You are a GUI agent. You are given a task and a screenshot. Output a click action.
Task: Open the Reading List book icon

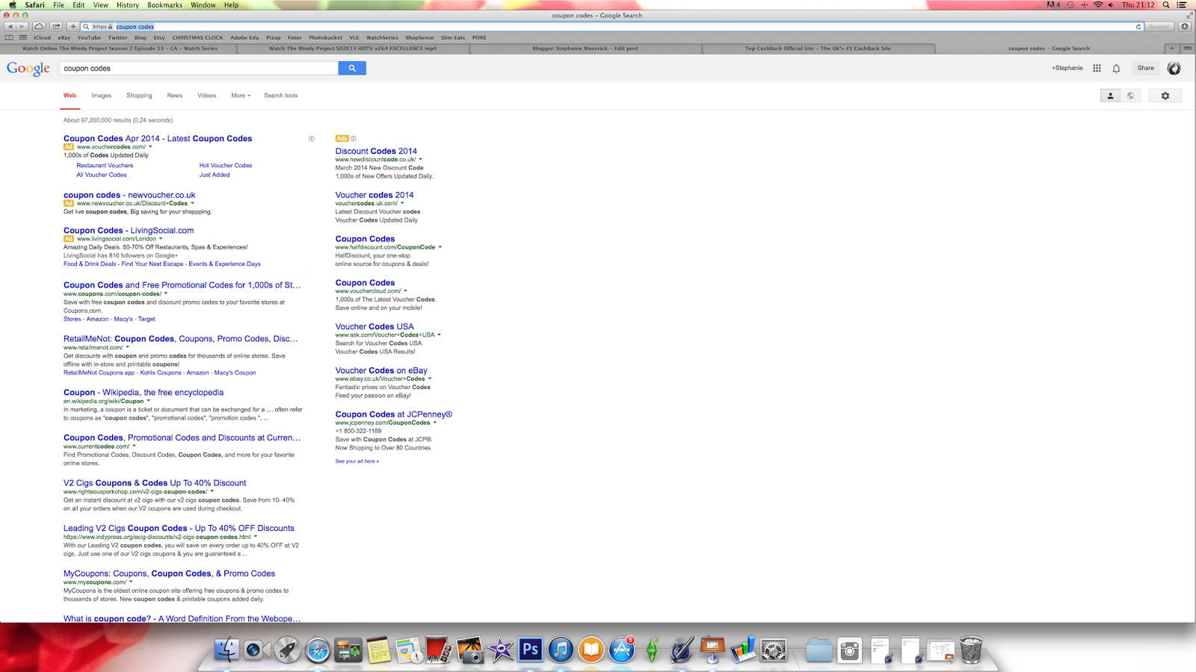[x=9, y=37]
